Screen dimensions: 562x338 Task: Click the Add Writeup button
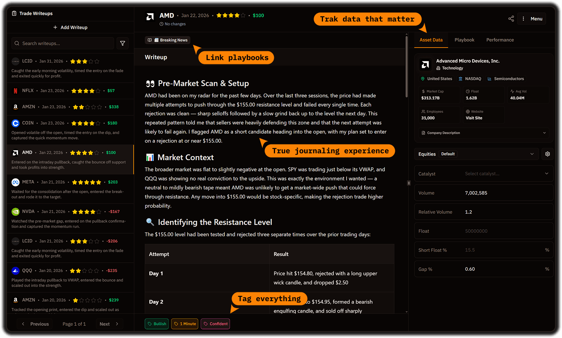(x=70, y=27)
